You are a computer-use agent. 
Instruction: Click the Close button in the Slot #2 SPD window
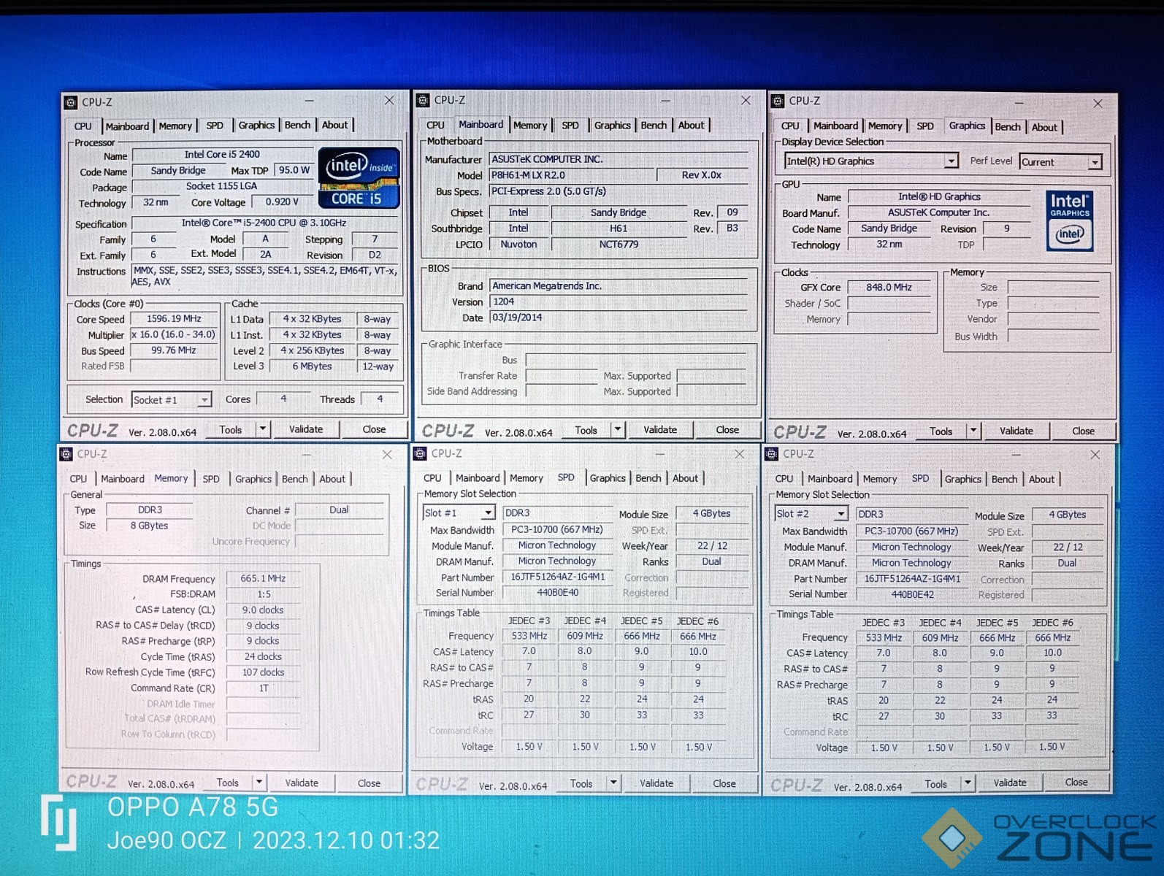point(1076,783)
